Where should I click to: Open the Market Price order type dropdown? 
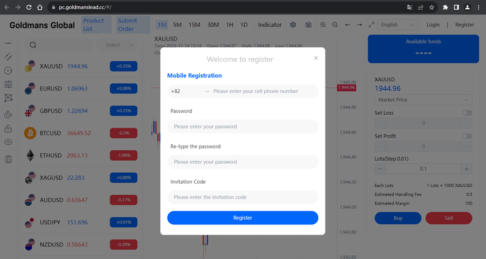tap(423, 100)
